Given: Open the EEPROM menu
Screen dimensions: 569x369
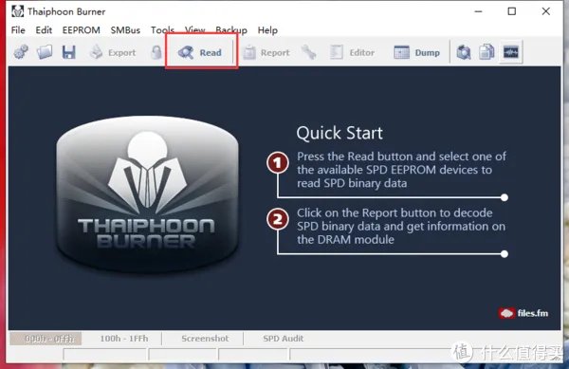Looking at the screenshot, I should coord(82,30).
